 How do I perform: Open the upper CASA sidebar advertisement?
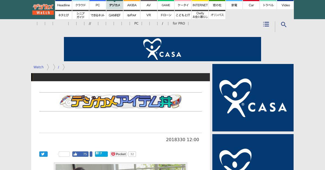253,98
